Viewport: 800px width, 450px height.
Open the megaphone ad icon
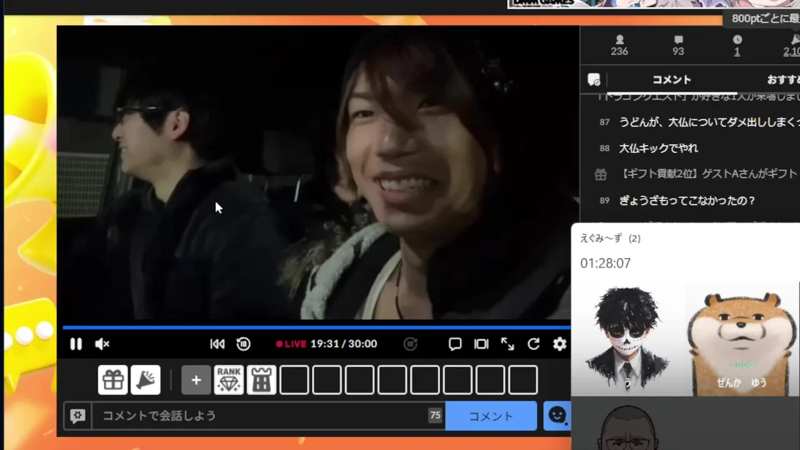(146, 380)
